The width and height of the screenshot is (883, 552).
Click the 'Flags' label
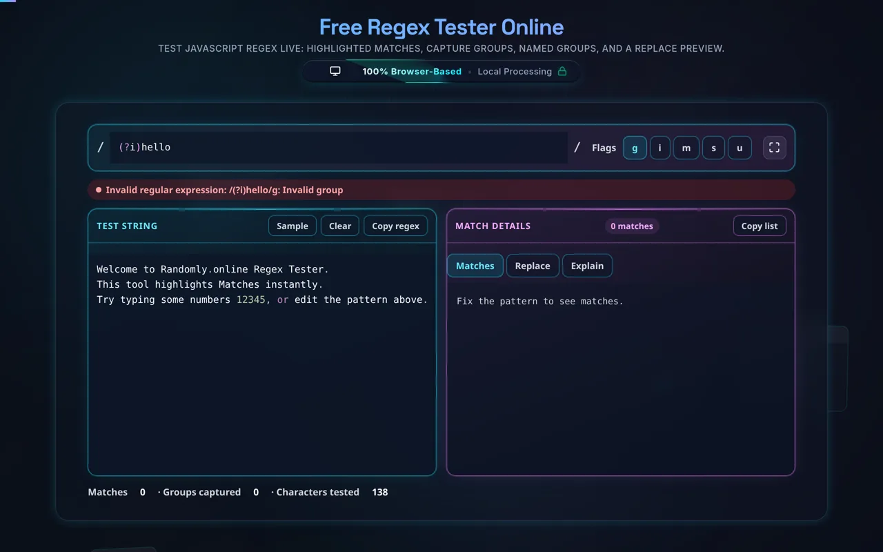(604, 148)
